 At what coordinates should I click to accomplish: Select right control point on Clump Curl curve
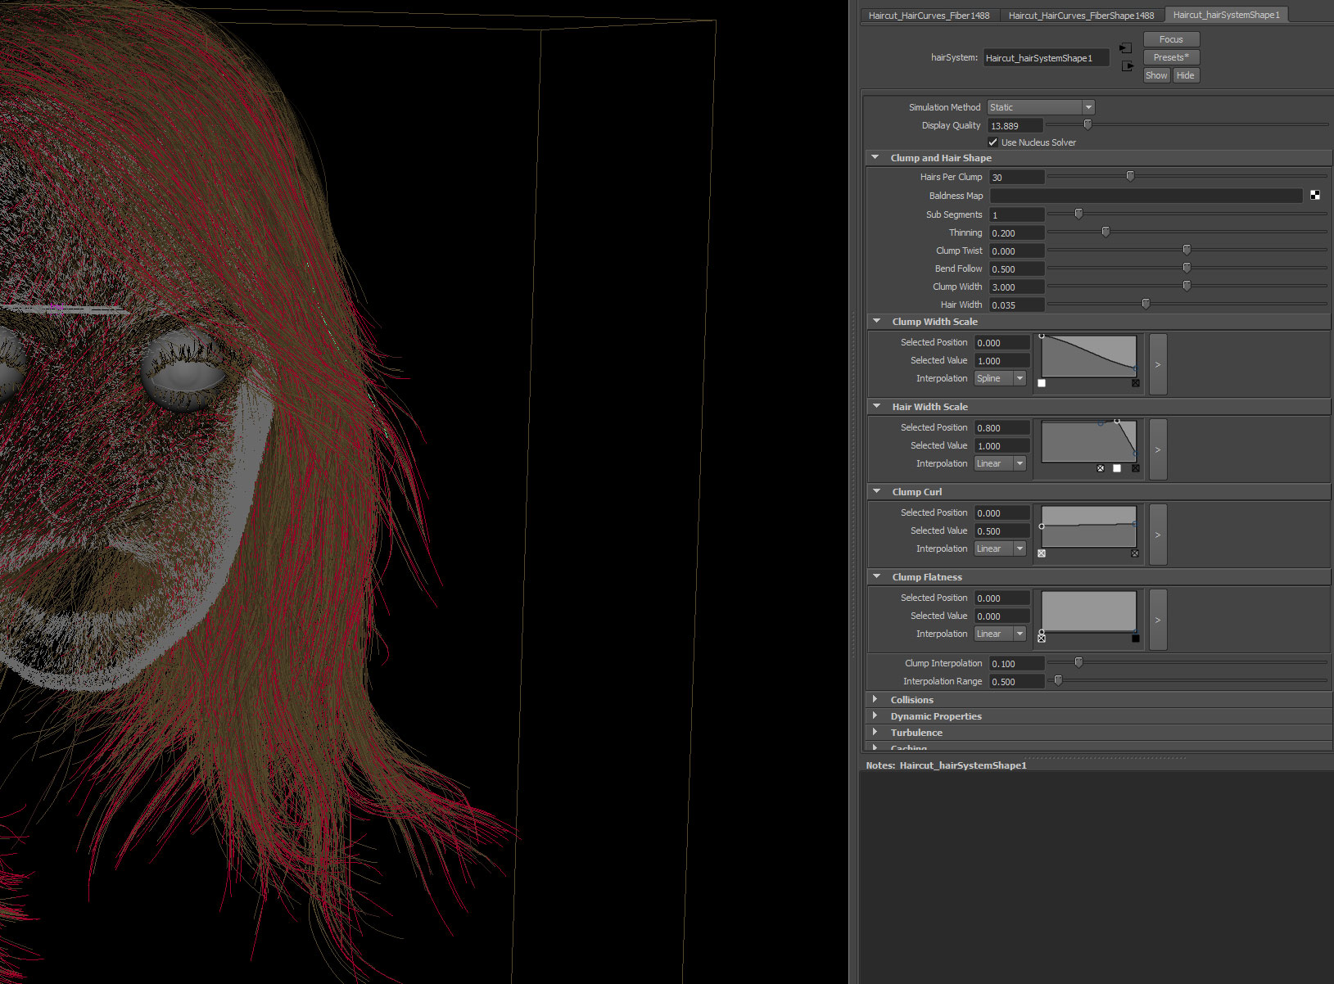(x=1135, y=524)
